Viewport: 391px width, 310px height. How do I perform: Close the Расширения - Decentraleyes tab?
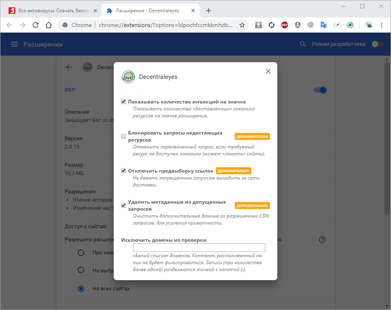pyautogui.click(x=193, y=11)
